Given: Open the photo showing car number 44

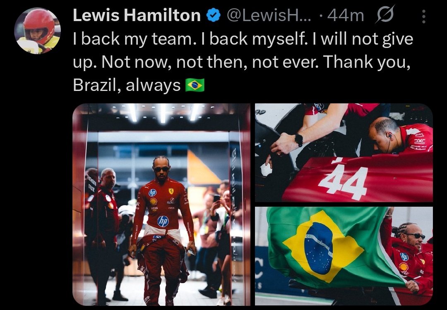Looking at the screenshot, I should click(344, 153).
